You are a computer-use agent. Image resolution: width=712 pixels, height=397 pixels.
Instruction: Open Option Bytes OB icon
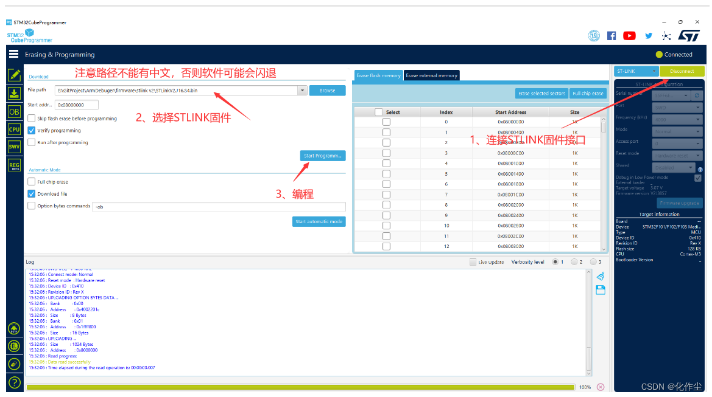click(14, 111)
